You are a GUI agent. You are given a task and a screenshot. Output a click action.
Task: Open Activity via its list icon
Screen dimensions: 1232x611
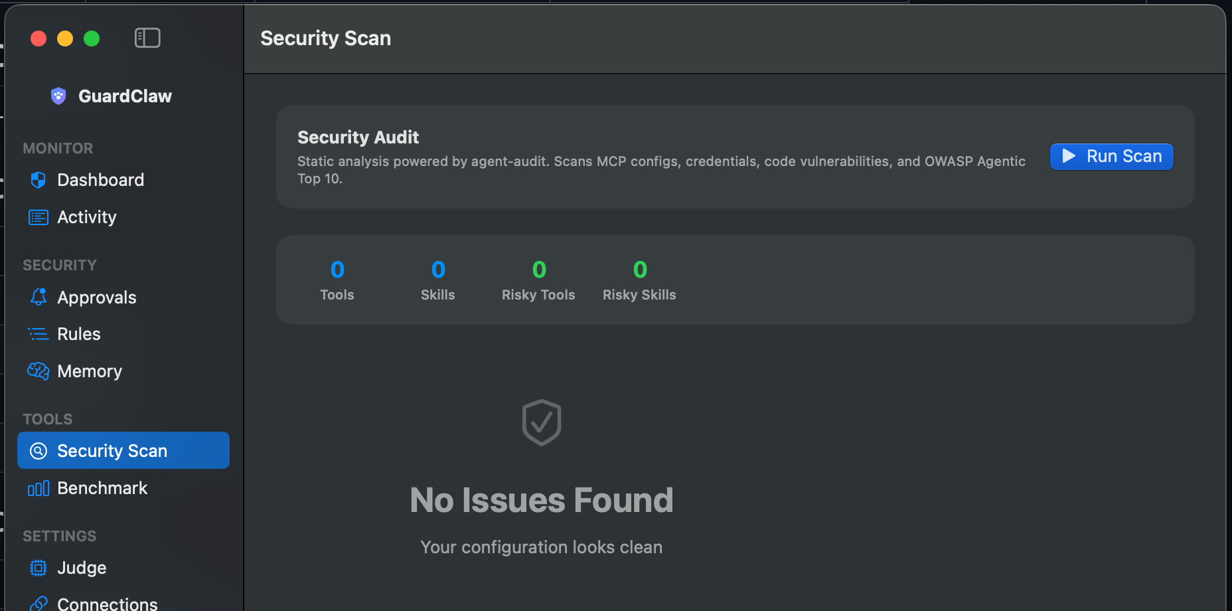(38, 217)
